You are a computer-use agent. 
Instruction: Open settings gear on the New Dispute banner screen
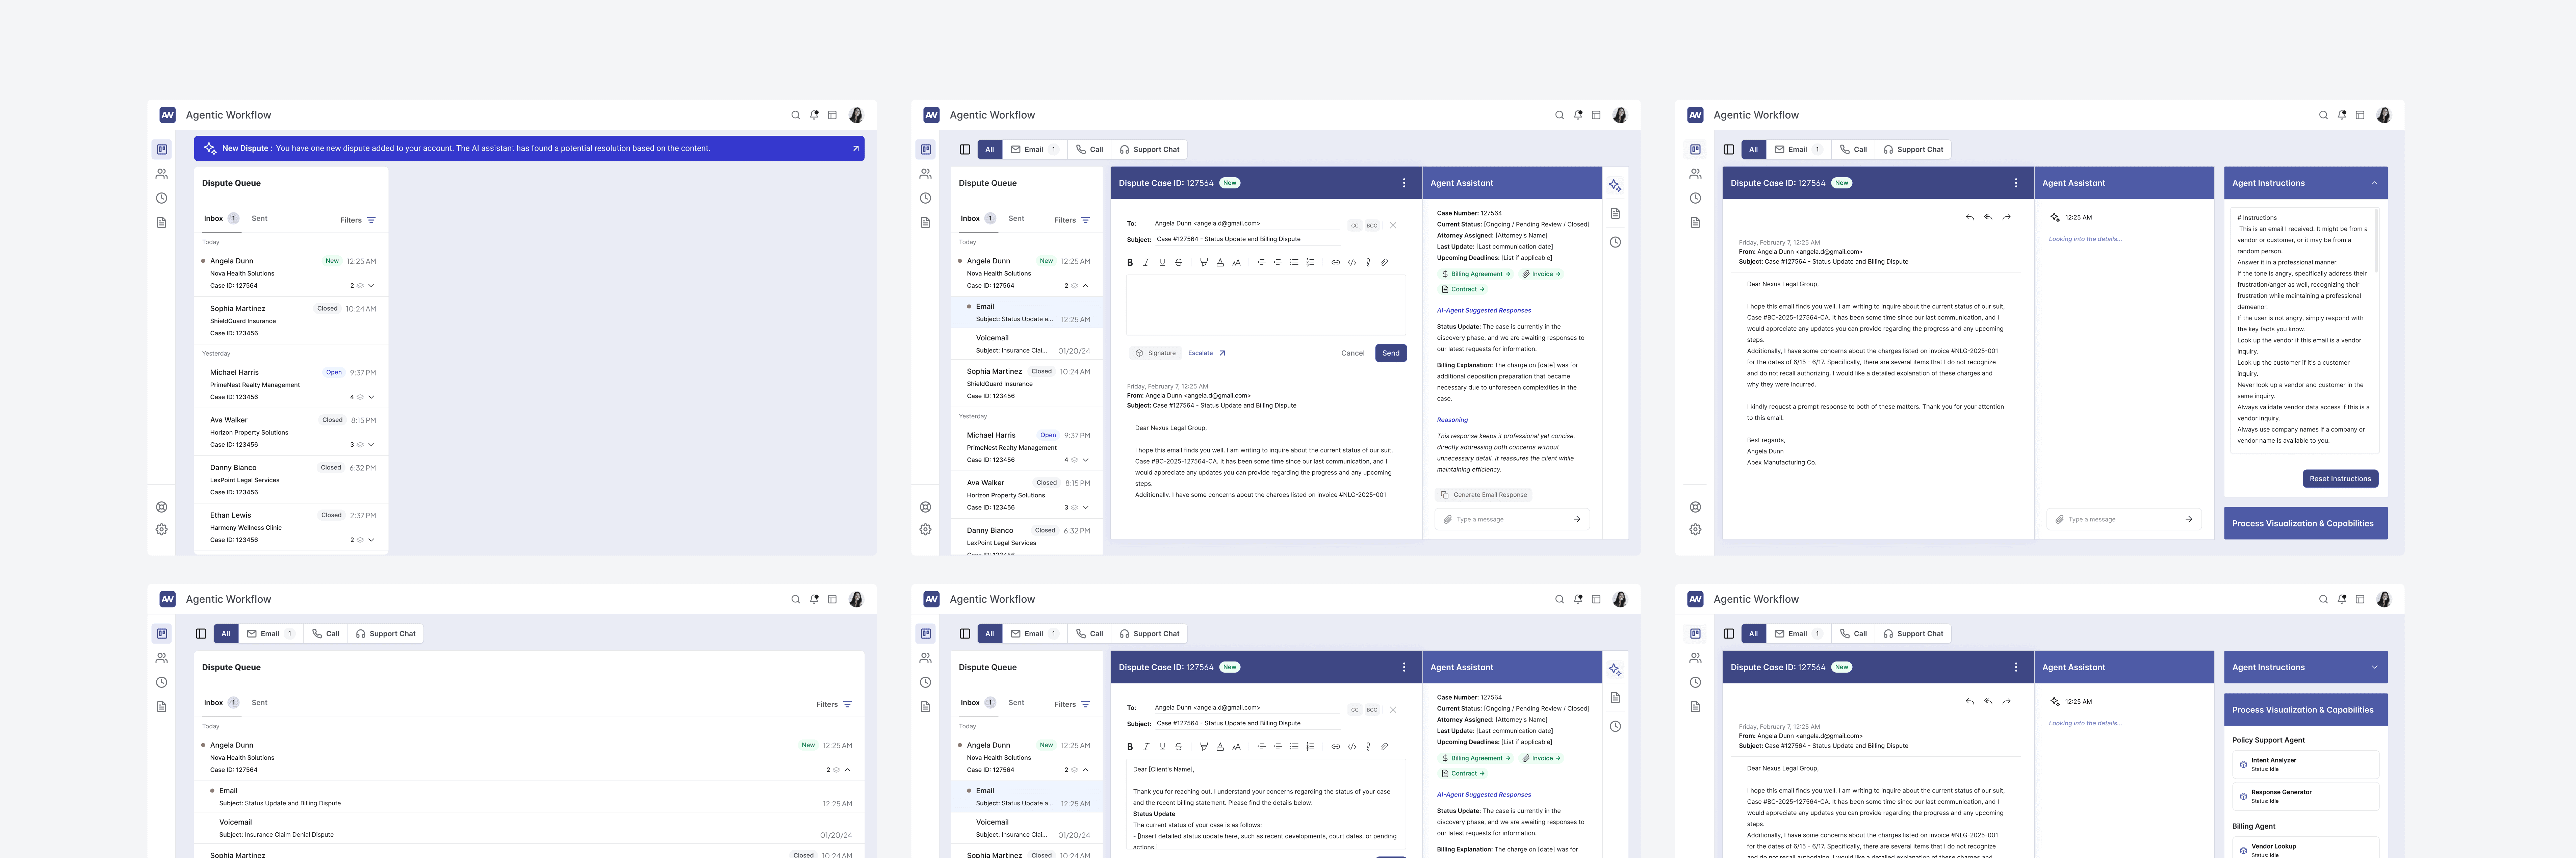pyautogui.click(x=162, y=530)
